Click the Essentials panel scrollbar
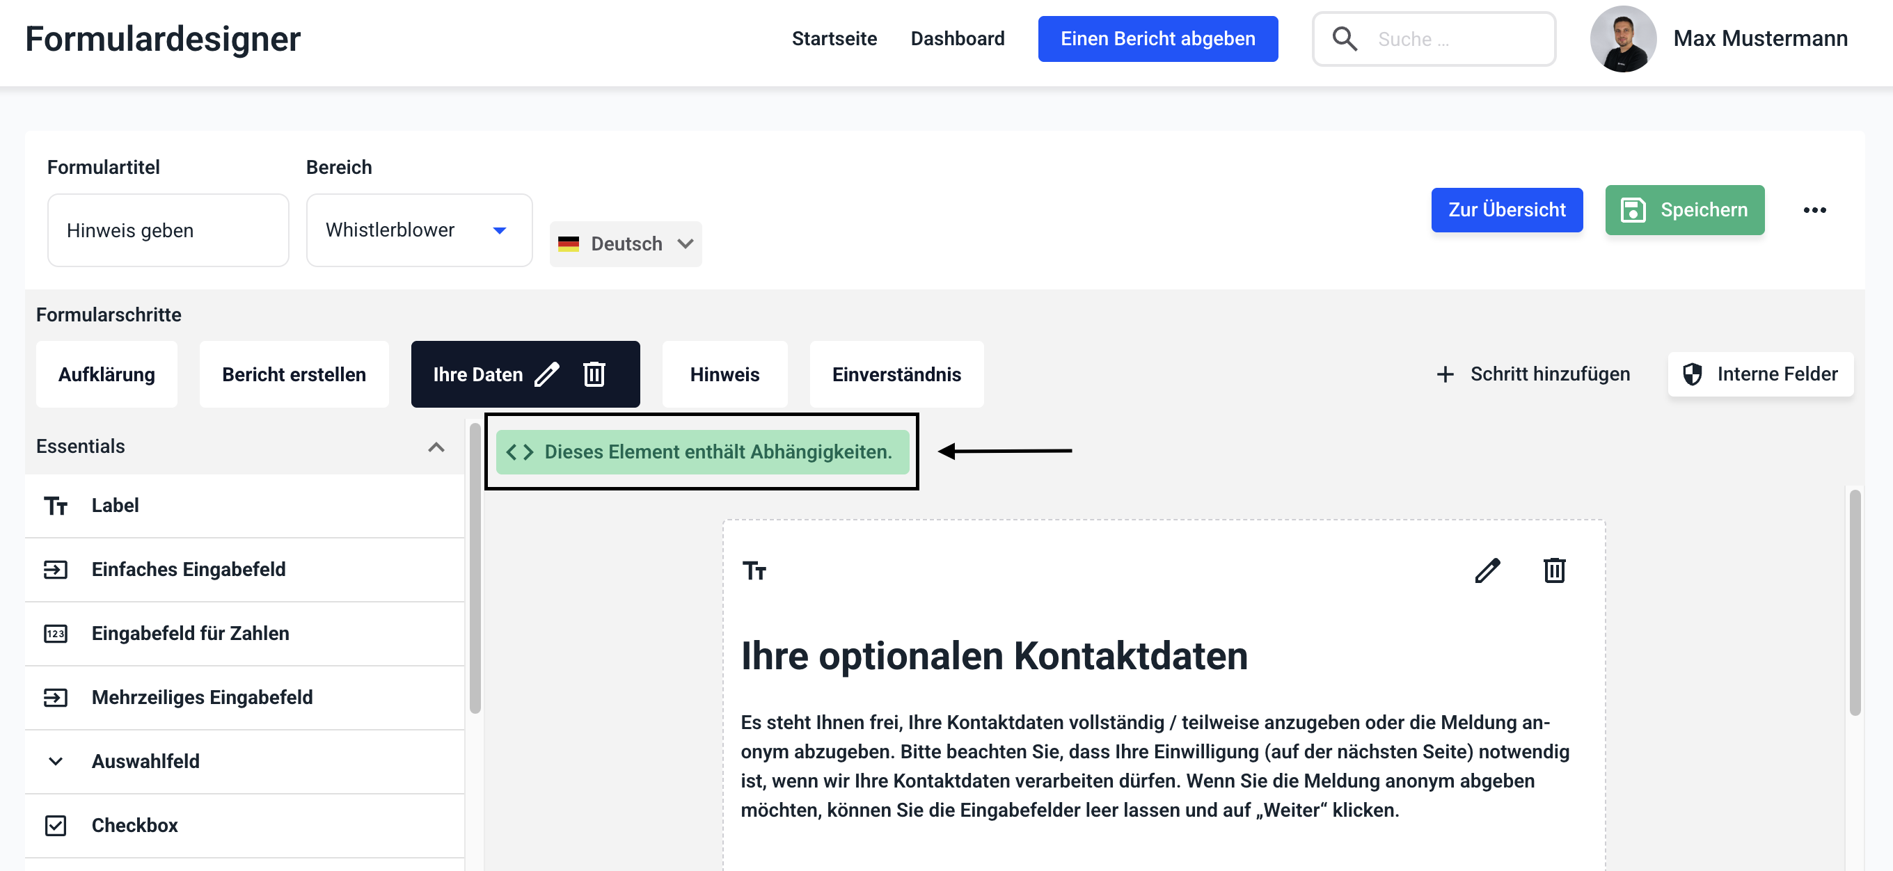 [475, 566]
